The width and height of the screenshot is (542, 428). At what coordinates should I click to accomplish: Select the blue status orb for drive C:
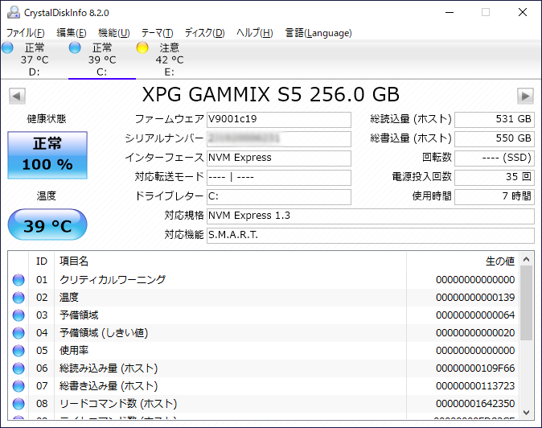[75, 47]
